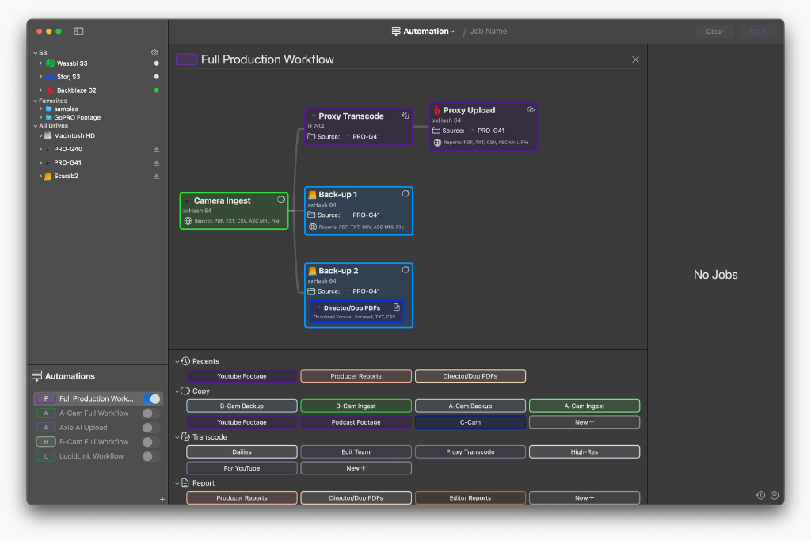Click the Wasabi S3 connection status dot

tap(156, 63)
